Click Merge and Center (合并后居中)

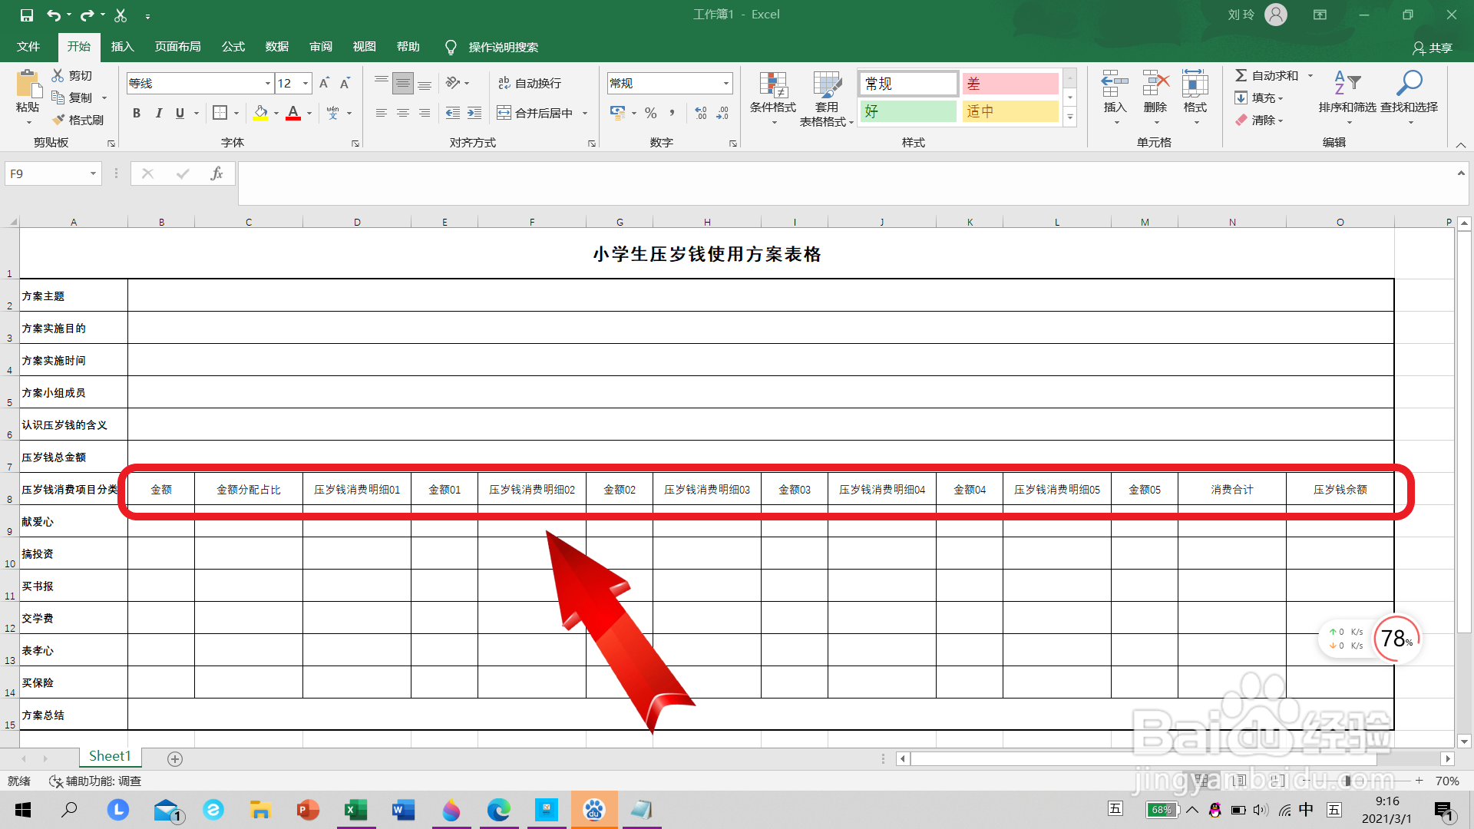coord(535,113)
